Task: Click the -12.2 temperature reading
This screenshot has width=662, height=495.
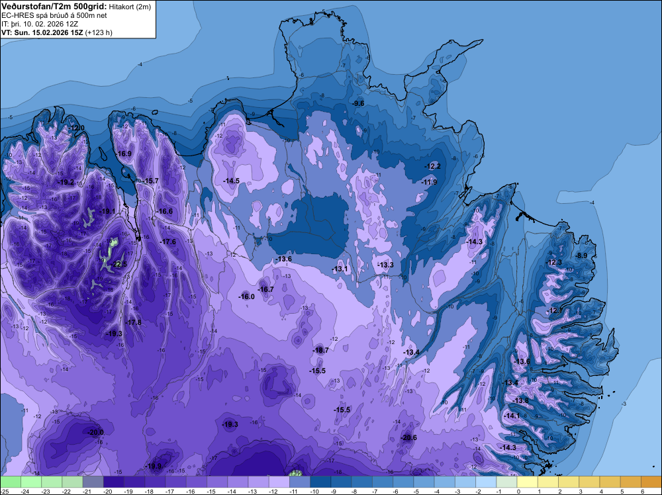Action: pos(433,166)
